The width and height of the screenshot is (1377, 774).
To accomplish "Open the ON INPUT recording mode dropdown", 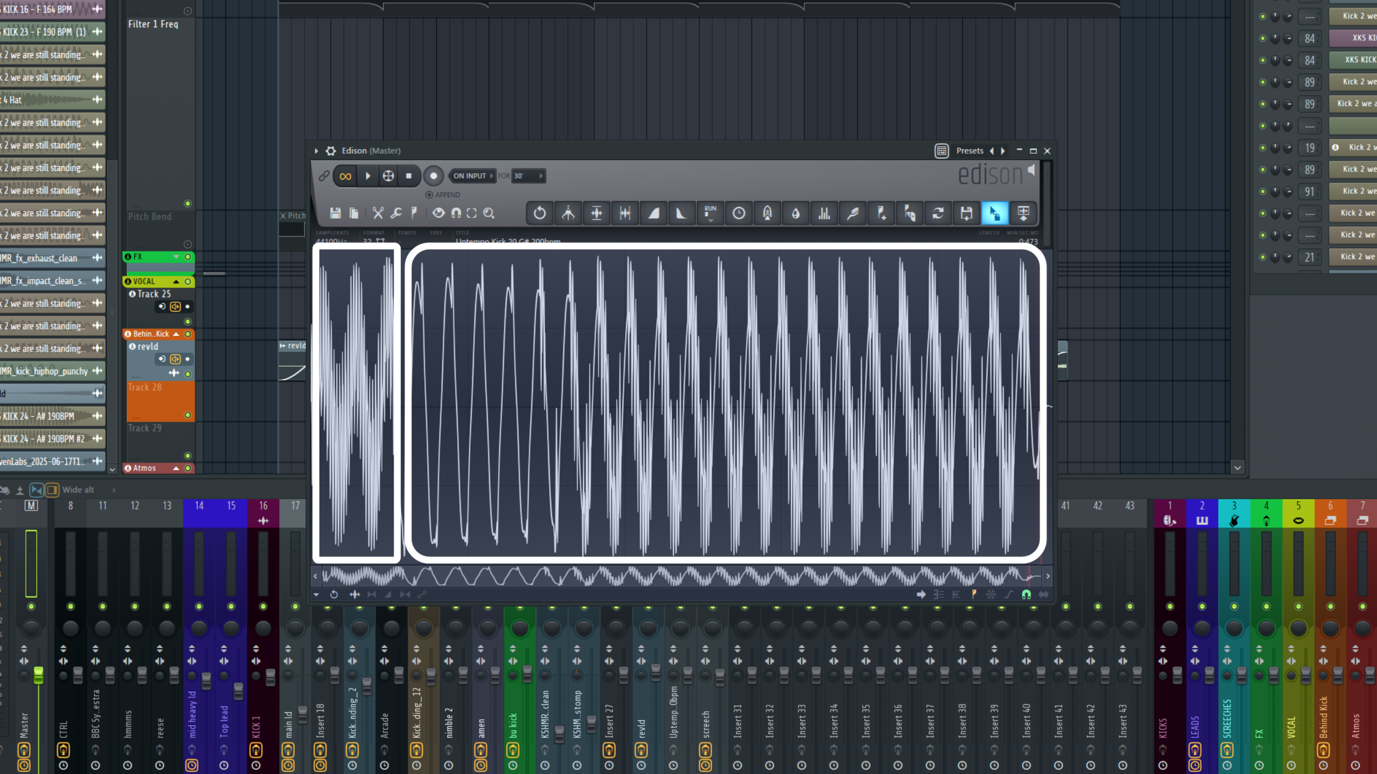I will [473, 176].
